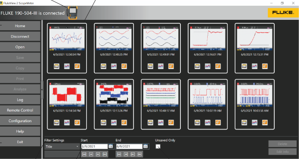Step End date forward one step
Viewport: 299px width, 159px height.
click(133, 154)
